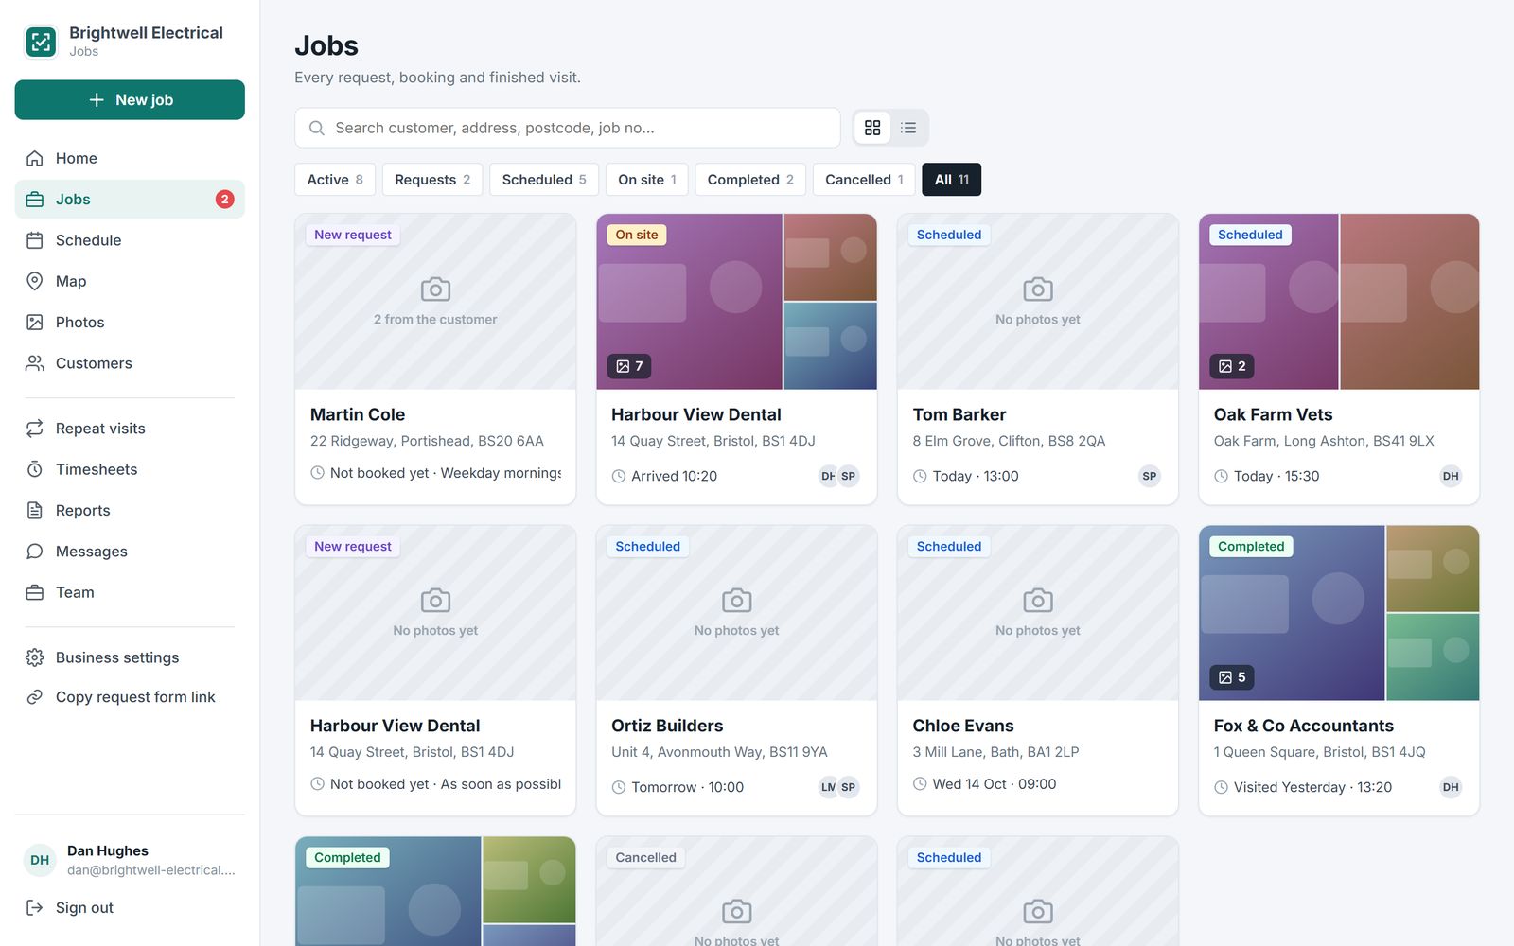Open the Martin Cole job title
The image size is (1514, 946).
(358, 414)
